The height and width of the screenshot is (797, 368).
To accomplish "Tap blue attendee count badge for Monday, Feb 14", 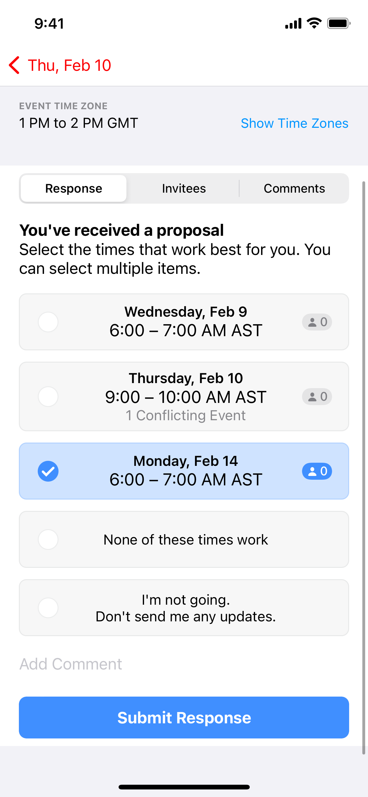I will pyautogui.click(x=317, y=471).
